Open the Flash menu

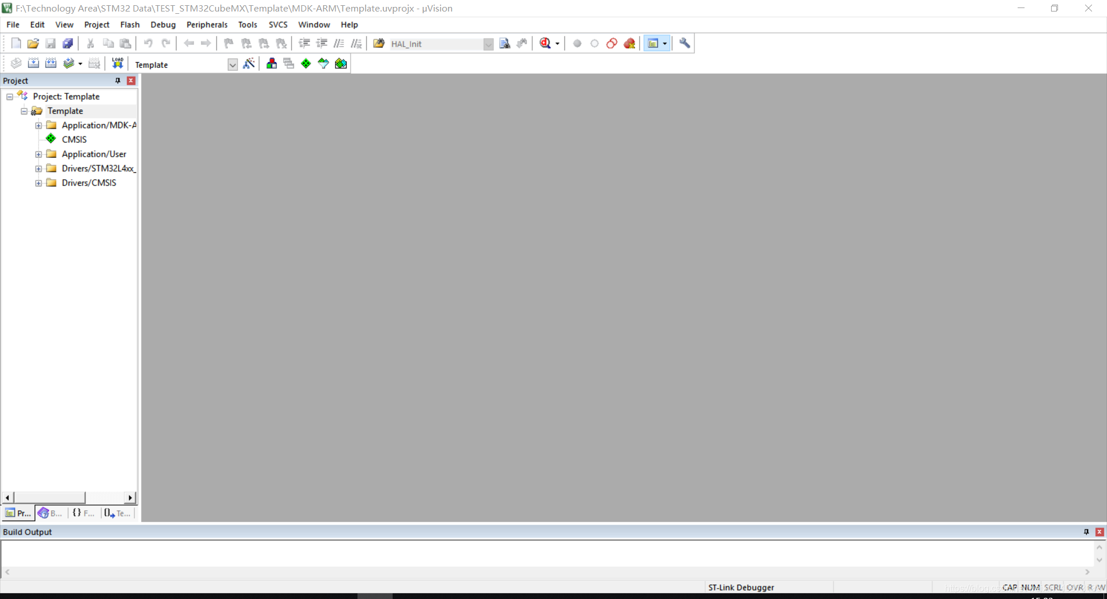pos(130,25)
